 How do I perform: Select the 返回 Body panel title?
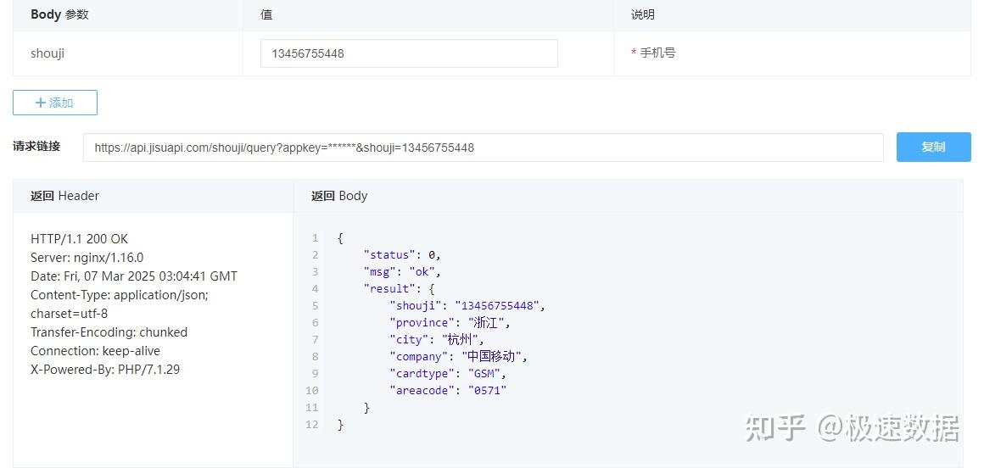[x=339, y=196]
